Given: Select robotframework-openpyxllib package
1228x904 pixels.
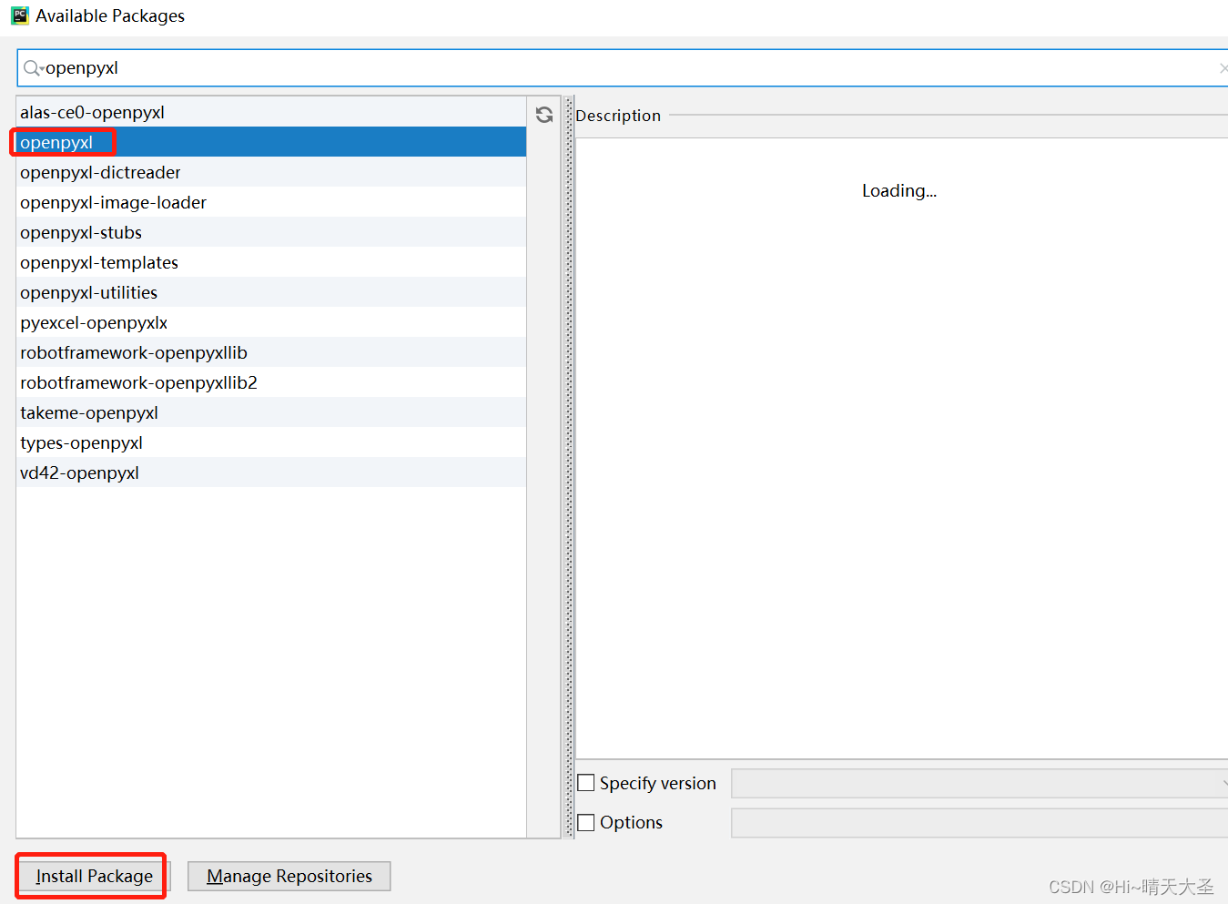Looking at the screenshot, I should click(271, 352).
